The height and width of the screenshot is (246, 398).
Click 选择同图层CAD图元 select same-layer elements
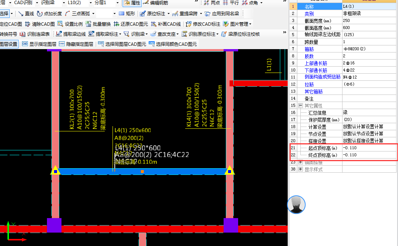point(122,44)
